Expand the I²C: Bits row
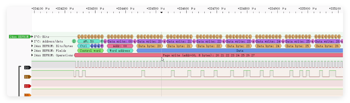 coord(33,37)
